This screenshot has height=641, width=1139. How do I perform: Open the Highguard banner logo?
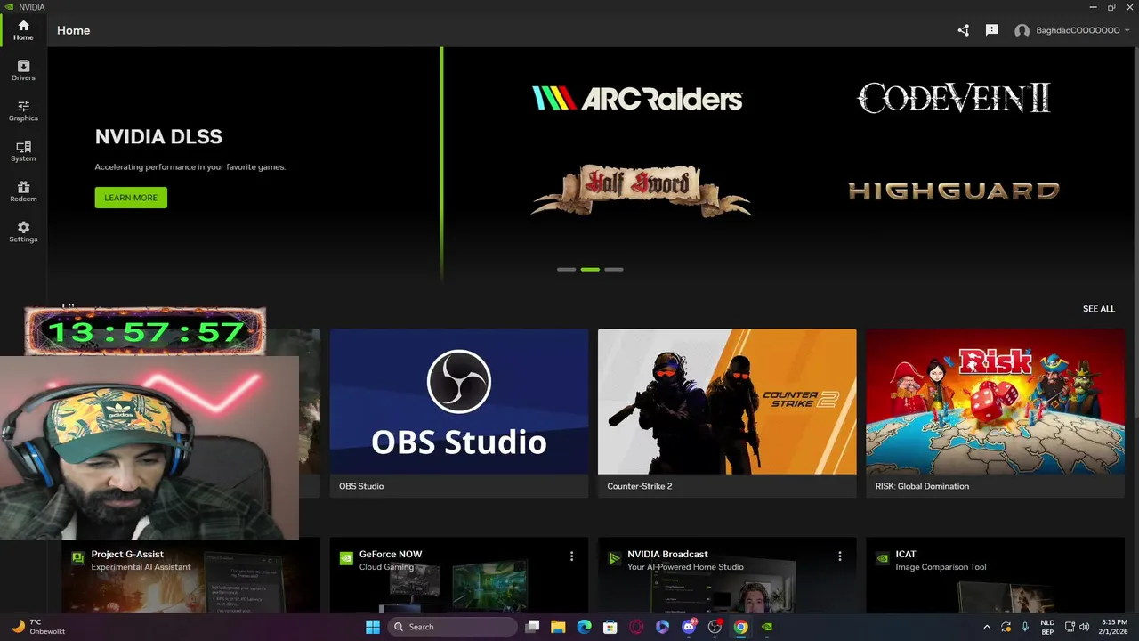[953, 191]
